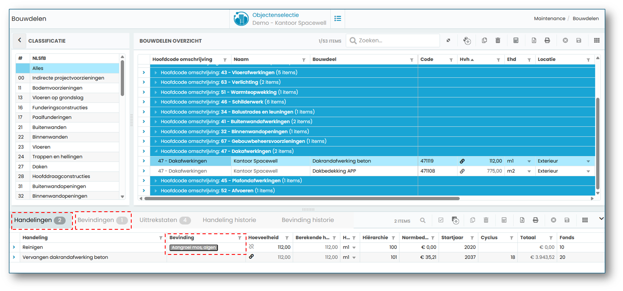
Task: Go to the Maintenance breadcrumb
Action: [x=549, y=18]
